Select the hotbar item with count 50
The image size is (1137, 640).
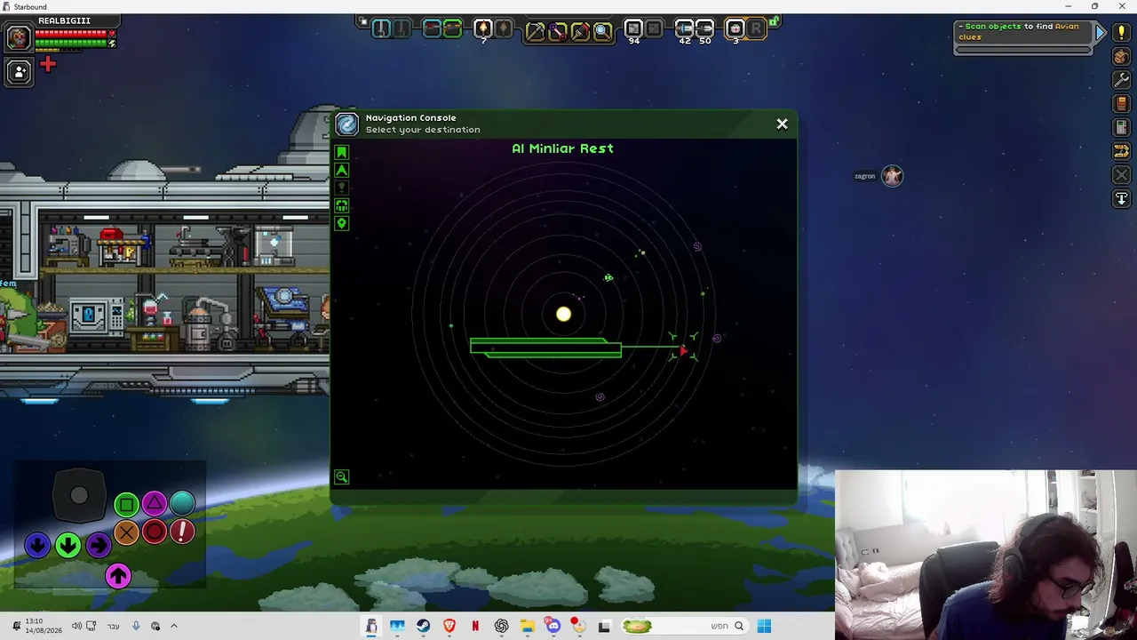(x=704, y=29)
